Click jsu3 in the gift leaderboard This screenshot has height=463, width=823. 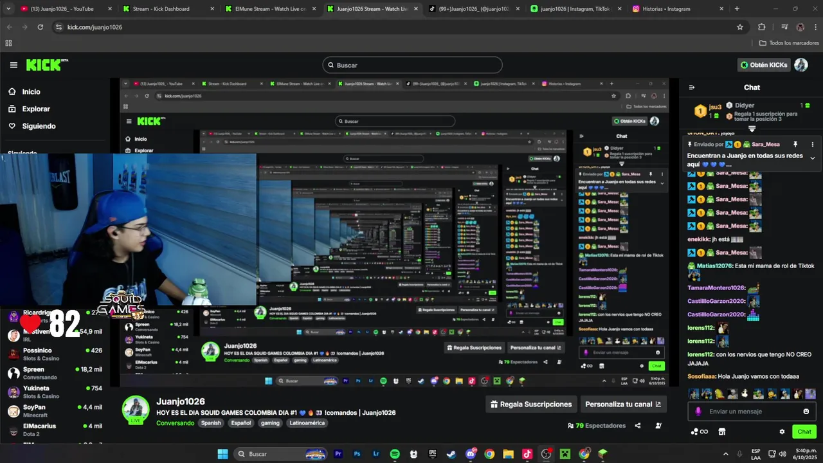click(715, 107)
